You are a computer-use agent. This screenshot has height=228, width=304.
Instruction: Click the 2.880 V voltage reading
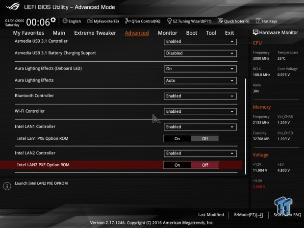click(x=259, y=187)
